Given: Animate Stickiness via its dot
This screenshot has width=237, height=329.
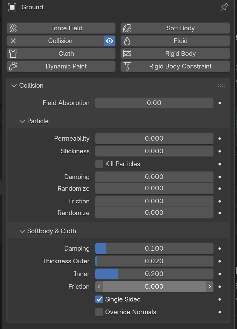Looking at the screenshot, I should (220, 151).
